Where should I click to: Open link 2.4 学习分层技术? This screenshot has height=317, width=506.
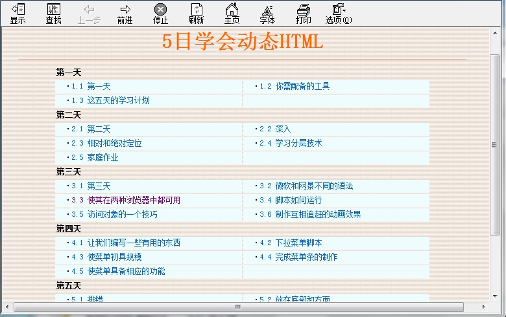[x=291, y=143]
